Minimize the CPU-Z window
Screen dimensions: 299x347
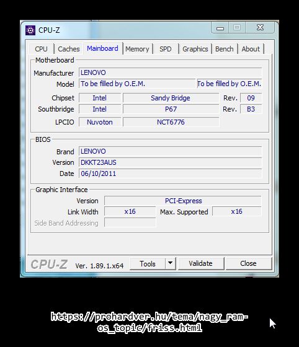point(220,28)
